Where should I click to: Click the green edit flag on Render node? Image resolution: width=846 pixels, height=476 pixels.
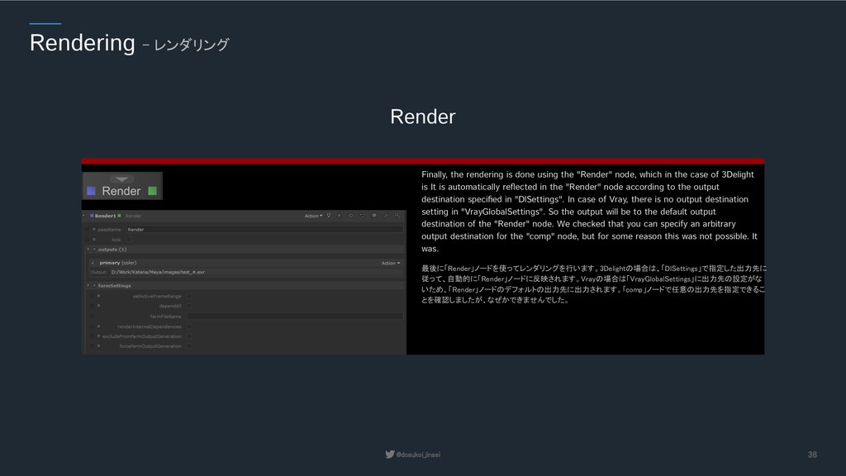click(153, 191)
